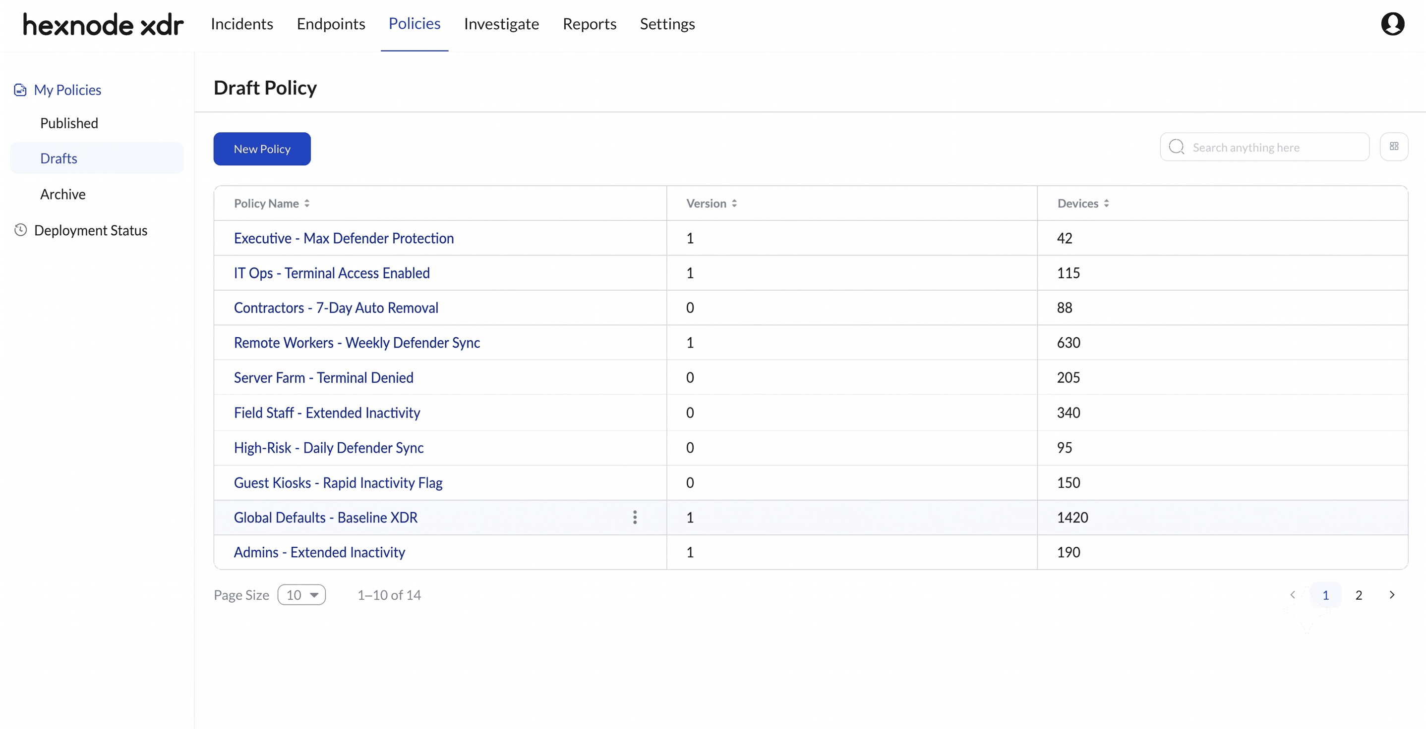Screen dimensions: 1426x729
Task: Click devices value 115
Action: click(x=1069, y=273)
